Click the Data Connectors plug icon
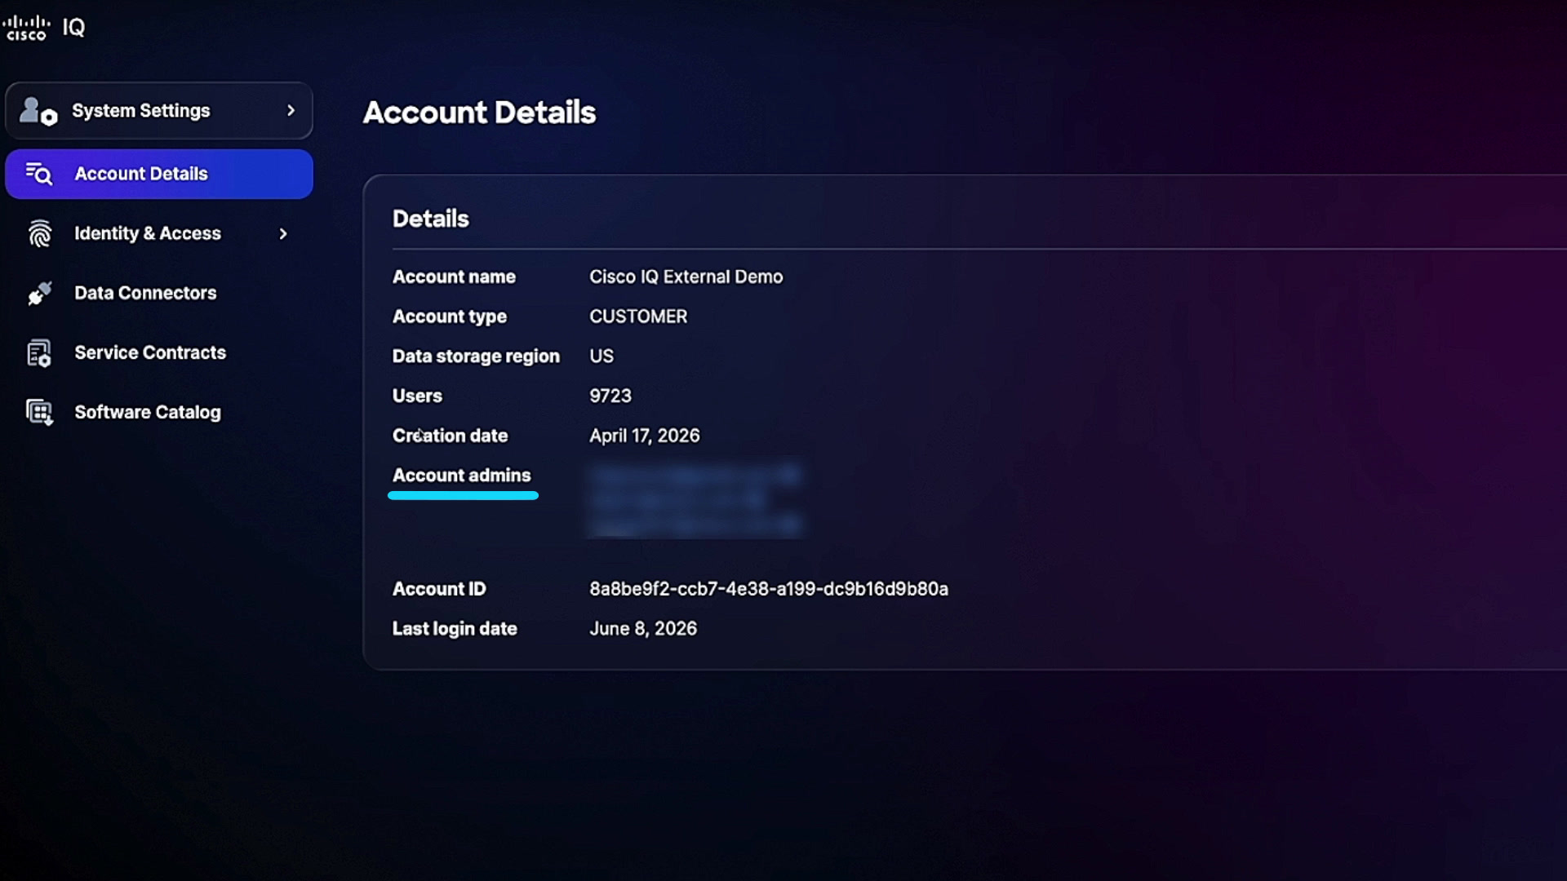The image size is (1567, 881). point(39,293)
